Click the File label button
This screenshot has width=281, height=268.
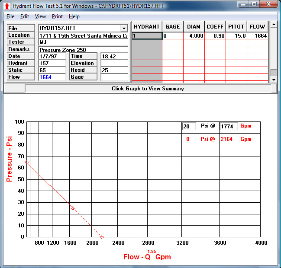[21, 28]
